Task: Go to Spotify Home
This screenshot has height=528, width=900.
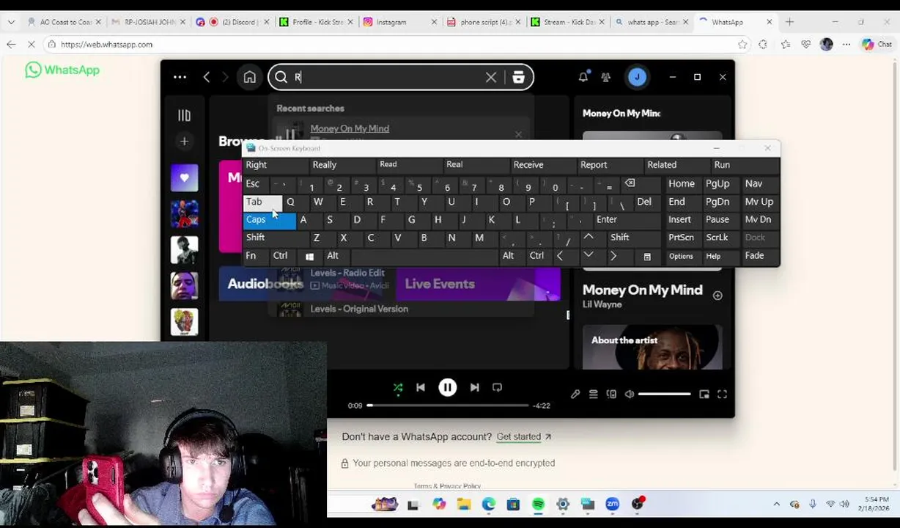Action: point(250,77)
